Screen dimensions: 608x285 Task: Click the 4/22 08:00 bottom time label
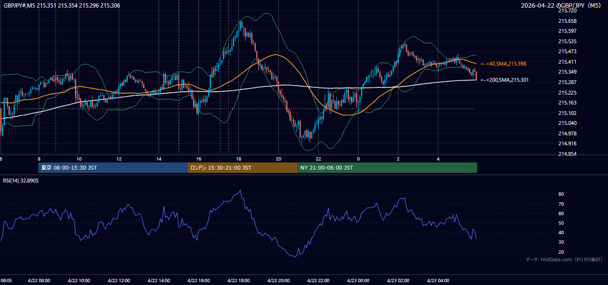[x=39, y=281]
